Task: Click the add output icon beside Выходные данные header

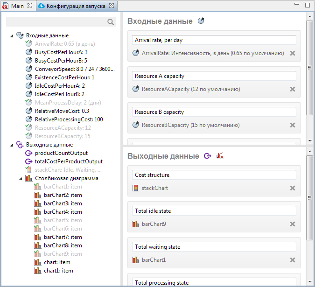Action: coord(208,156)
